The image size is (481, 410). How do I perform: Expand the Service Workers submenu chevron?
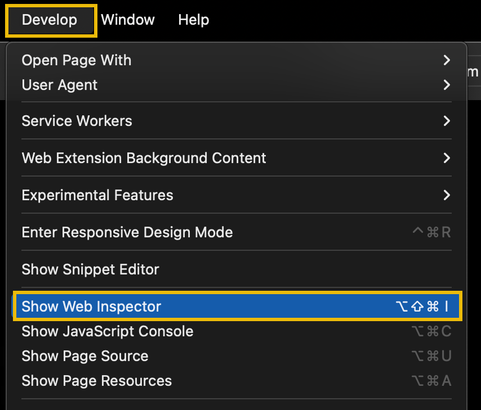[447, 121]
